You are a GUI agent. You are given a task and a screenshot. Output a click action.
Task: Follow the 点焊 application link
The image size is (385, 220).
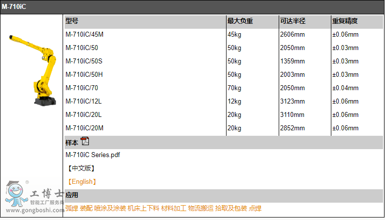(255, 209)
